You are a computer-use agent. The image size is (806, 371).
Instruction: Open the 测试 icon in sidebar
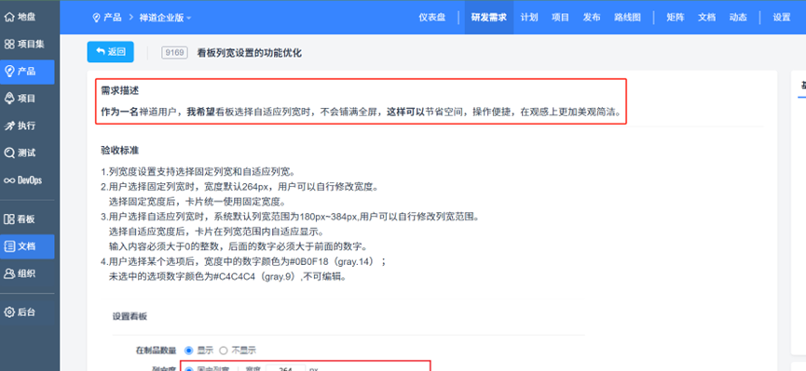click(x=9, y=152)
